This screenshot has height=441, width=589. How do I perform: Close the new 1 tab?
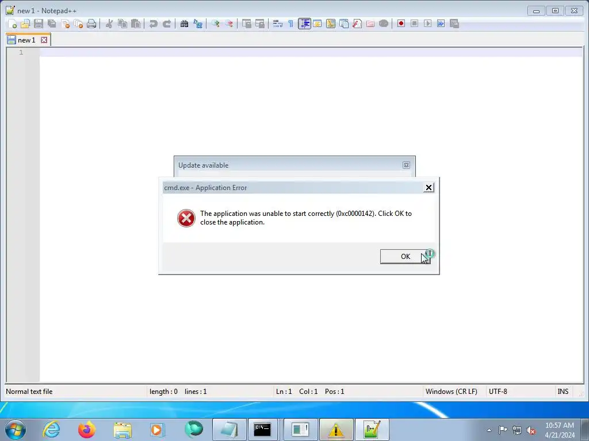click(44, 40)
